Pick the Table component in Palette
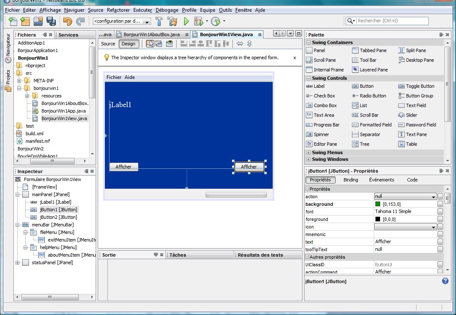Image resolution: width=456 pixels, height=315 pixels. (x=407, y=144)
